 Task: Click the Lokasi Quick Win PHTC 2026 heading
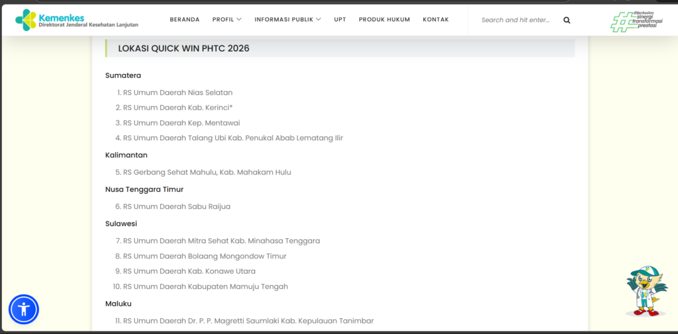183,48
